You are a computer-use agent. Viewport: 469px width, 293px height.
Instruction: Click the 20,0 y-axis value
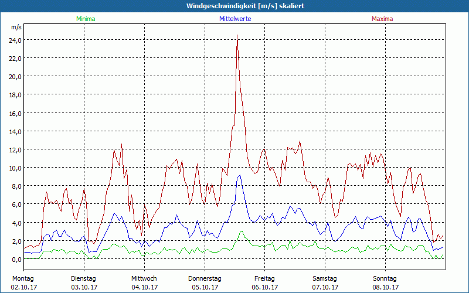tap(15, 77)
